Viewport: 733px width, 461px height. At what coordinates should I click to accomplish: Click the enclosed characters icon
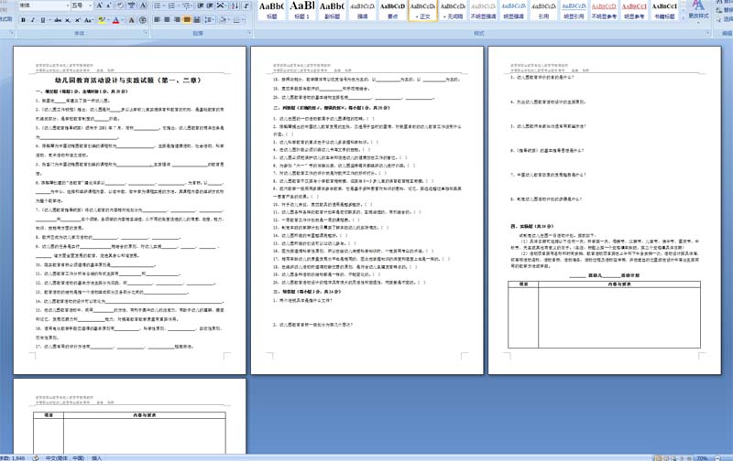point(143,20)
